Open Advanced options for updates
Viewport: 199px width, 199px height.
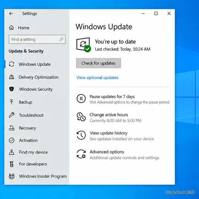pos(107,152)
